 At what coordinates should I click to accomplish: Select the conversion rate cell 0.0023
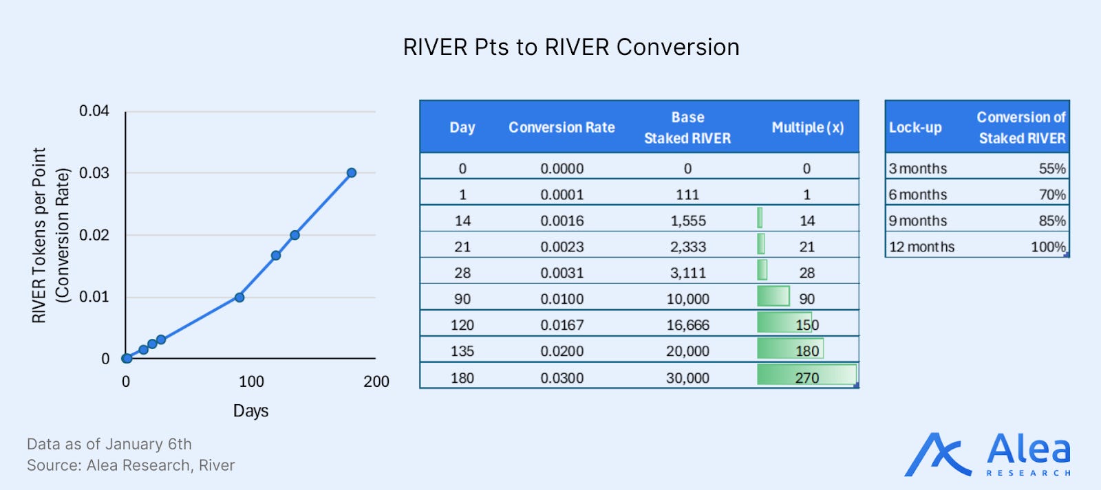[562, 247]
